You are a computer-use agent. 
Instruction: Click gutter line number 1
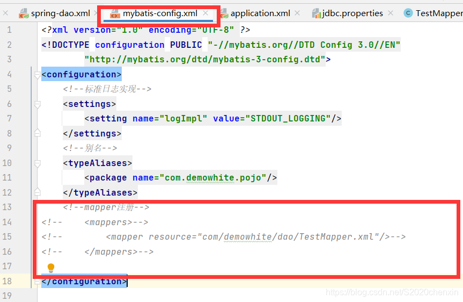(10, 30)
